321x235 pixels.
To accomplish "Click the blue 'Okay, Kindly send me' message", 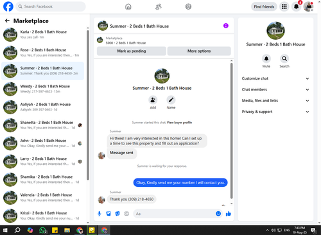I will [180, 182].
